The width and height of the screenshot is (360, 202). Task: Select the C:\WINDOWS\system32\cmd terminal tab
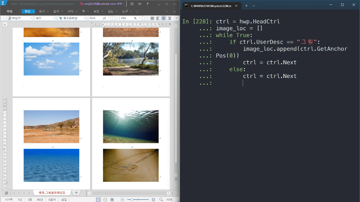pos(211,6)
